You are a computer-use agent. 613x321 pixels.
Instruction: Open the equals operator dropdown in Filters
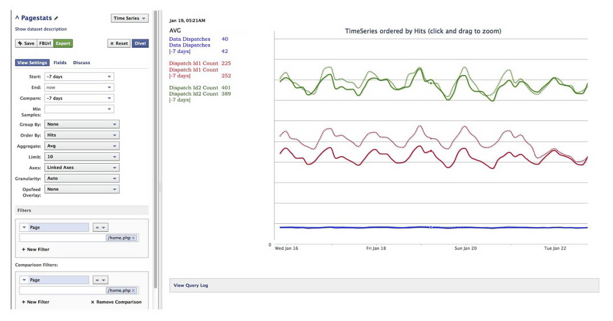click(100, 227)
